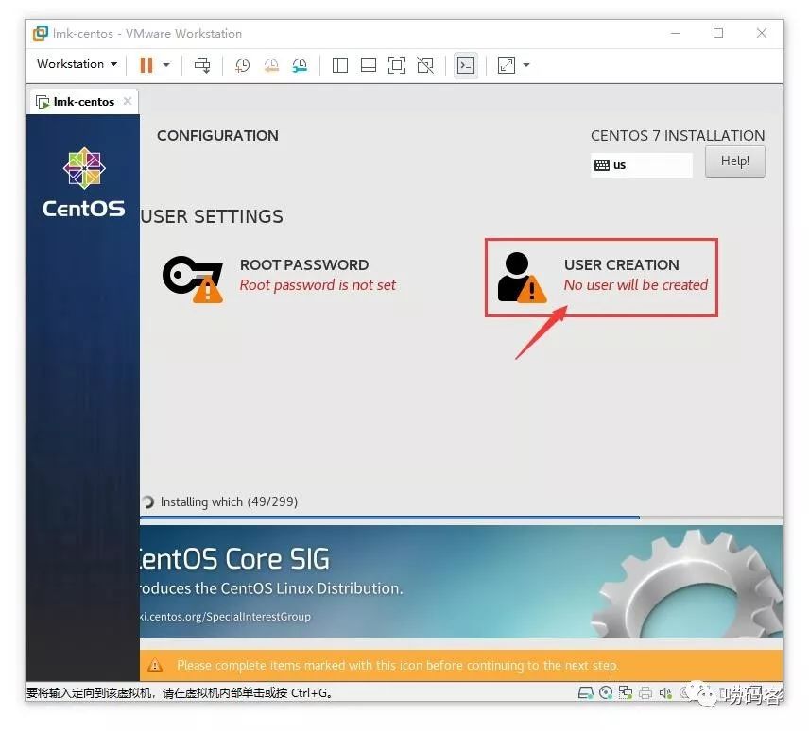The image size is (809, 731).
Task: Select the us keyboard layout indicator
Action: [642, 165]
